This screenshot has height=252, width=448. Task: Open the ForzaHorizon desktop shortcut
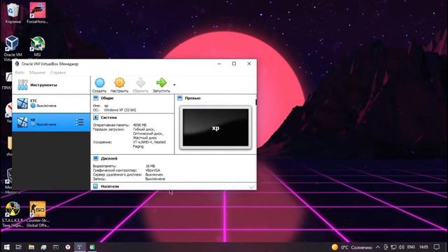click(37, 13)
